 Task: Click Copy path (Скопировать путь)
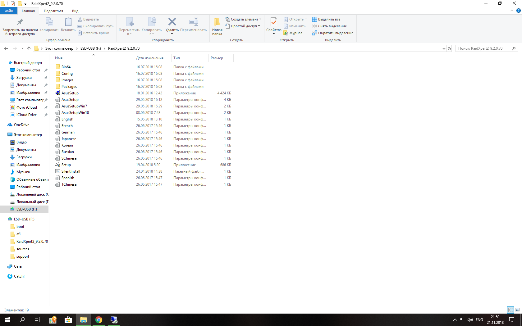(x=95, y=26)
